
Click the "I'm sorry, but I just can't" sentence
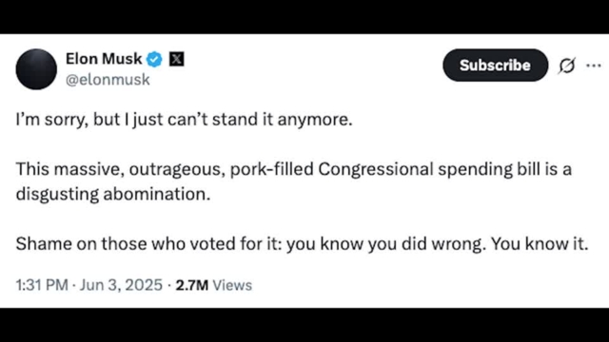click(184, 120)
